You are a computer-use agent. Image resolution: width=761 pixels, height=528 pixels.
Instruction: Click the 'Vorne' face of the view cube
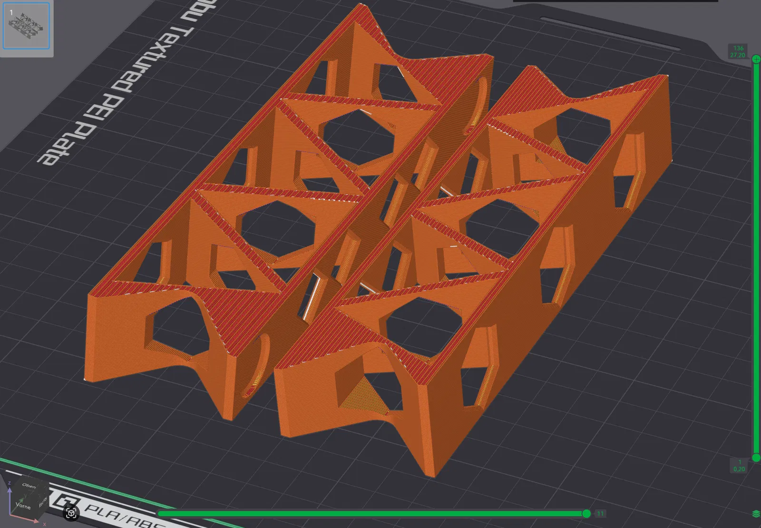click(x=23, y=506)
